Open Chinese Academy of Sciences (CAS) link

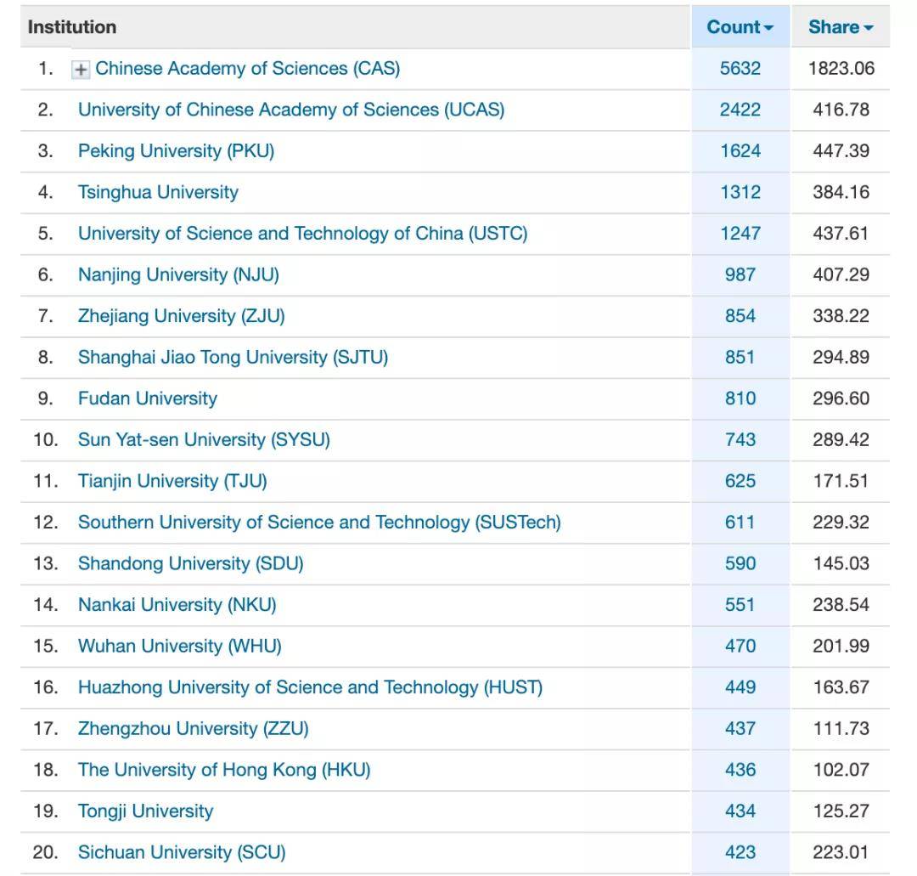tap(247, 69)
